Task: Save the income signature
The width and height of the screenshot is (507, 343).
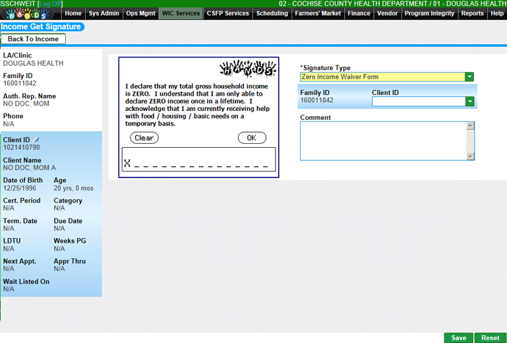Action: 458,338
